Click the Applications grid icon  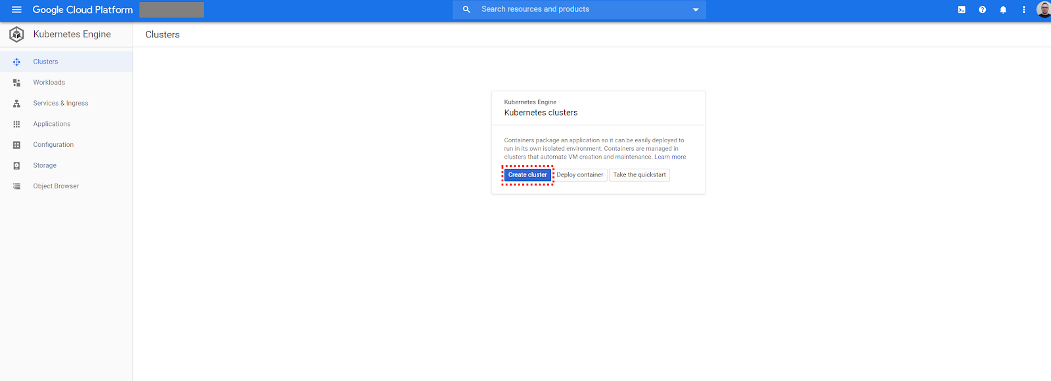pyautogui.click(x=16, y=124)
